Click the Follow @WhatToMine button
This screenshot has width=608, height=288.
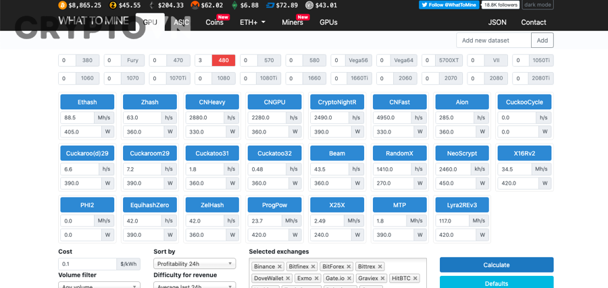tap(449, 5)
